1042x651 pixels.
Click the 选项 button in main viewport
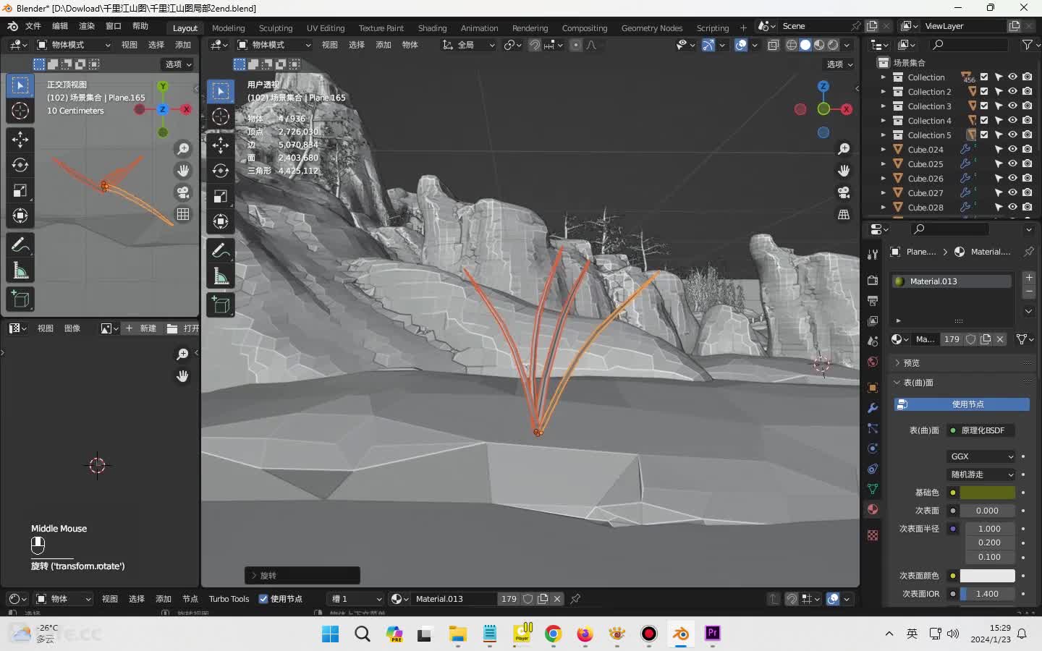(839, 64)
